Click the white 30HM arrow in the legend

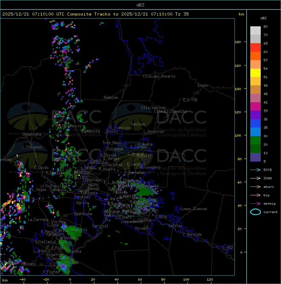[255, 178]
